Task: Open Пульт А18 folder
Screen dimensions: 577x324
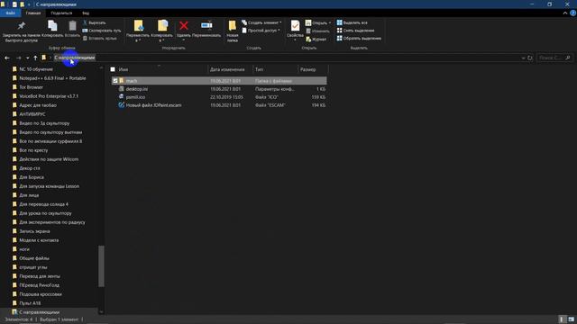Action: click(30, 303)
